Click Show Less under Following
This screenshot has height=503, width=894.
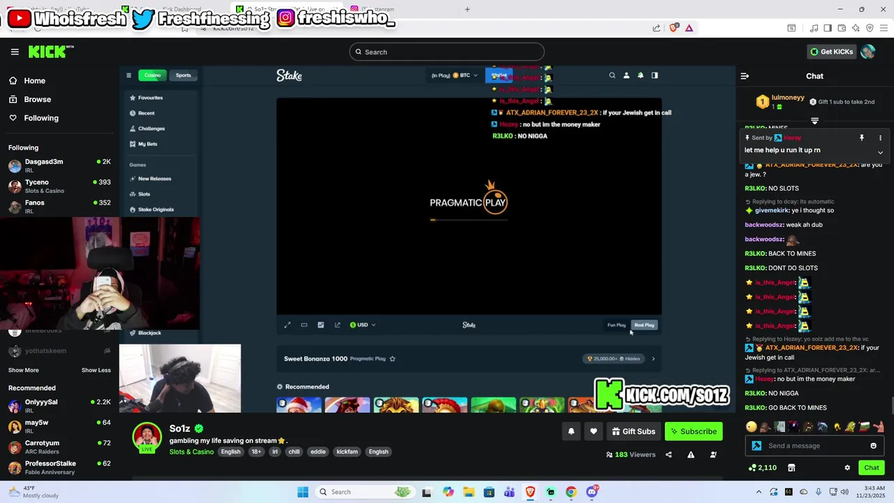(x=96, y=370)
